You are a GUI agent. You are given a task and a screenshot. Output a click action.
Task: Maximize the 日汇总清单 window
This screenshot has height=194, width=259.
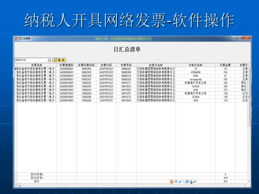pyautogui.click(x=239, y=38)
